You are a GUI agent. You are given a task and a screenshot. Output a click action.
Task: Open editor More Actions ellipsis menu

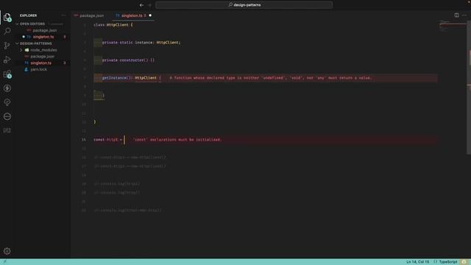(x=464, y=15)
